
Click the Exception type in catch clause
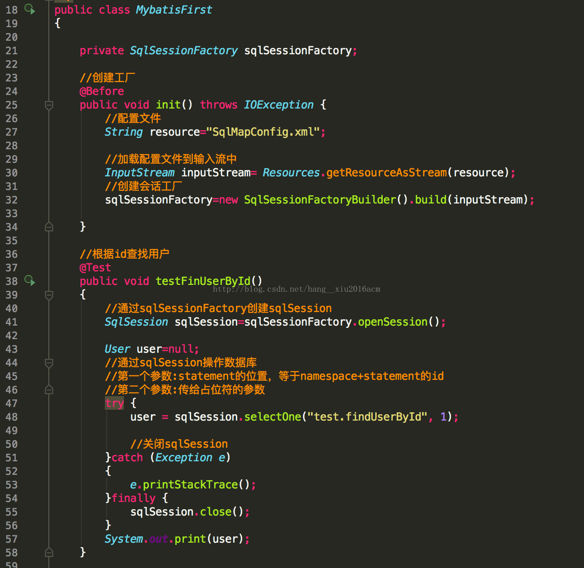(x=184, y=458)
